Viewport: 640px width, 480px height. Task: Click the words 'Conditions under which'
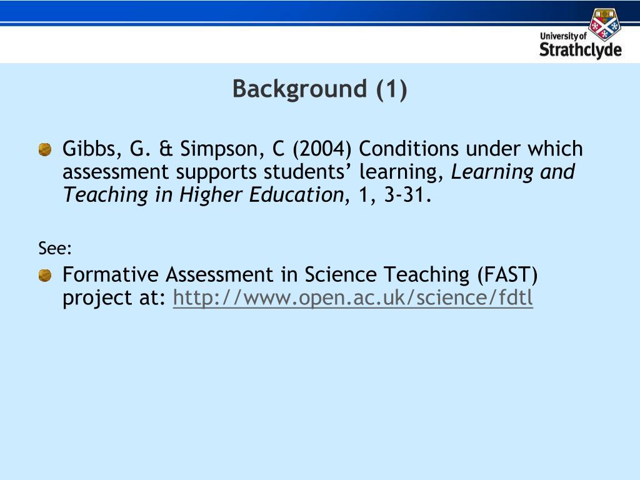pos(471,149)
